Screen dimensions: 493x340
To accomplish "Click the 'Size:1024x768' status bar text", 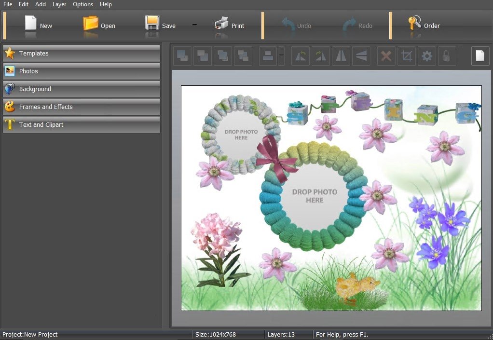I will click(216, 334).
